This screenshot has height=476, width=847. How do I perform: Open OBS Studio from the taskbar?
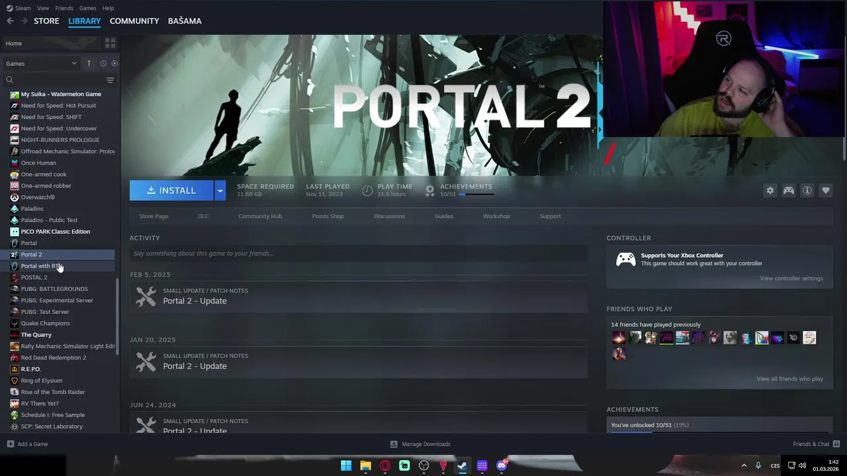[424, 466]
